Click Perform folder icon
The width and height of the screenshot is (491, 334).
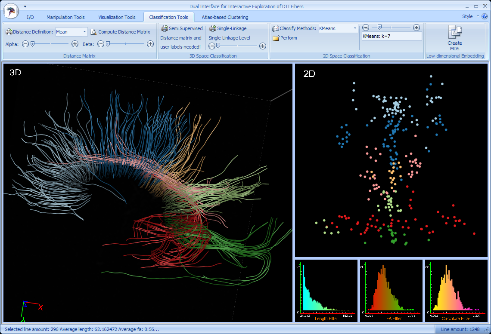pyautogui.click(x=276, y=38)
